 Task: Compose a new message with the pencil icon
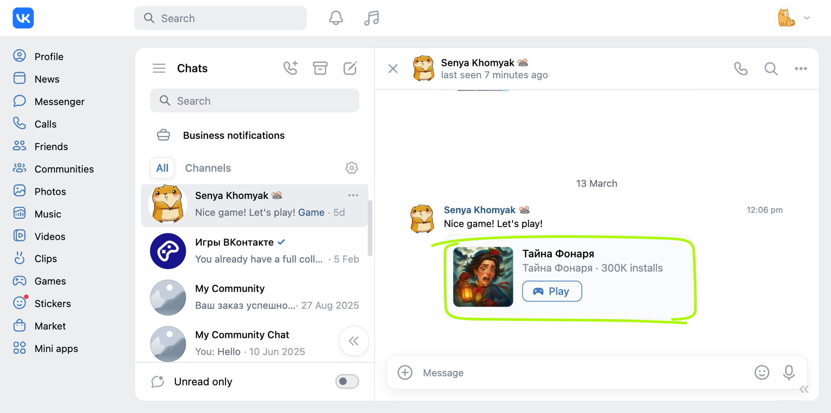pos(350,68)
